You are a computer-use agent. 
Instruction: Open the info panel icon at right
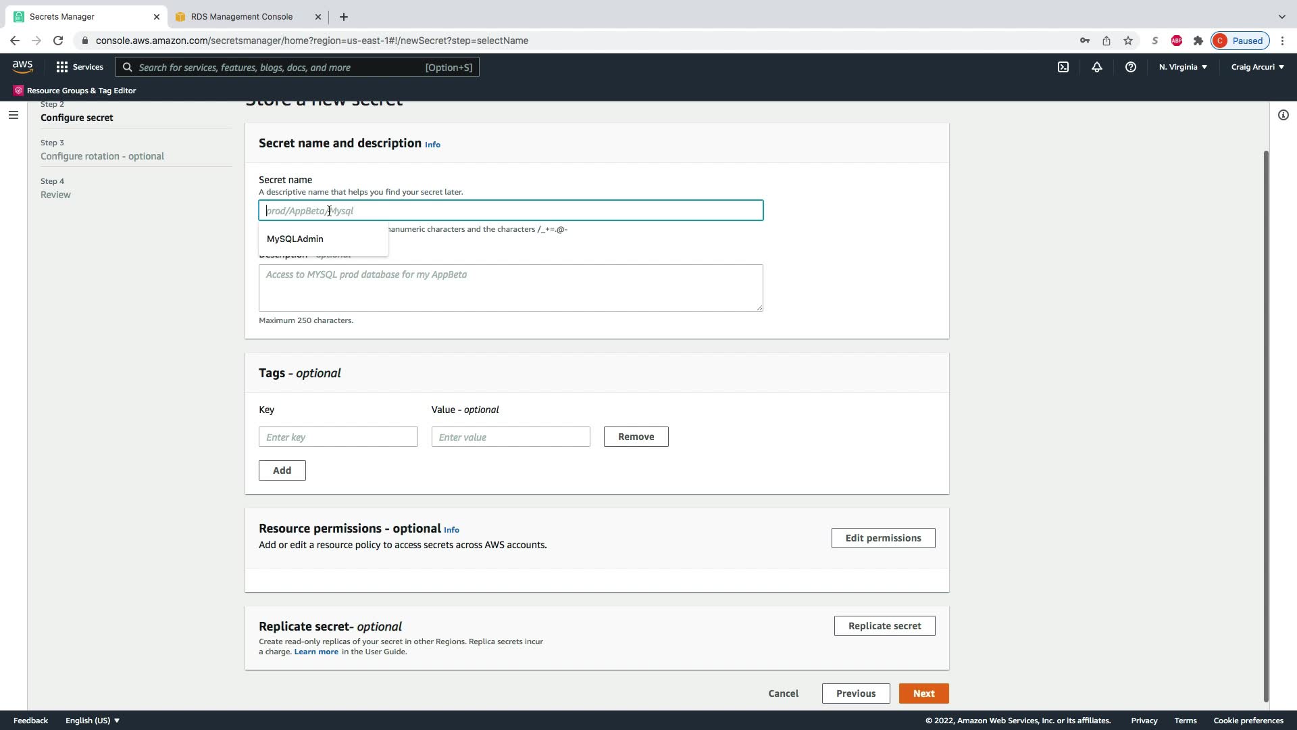click(1283, 115)
